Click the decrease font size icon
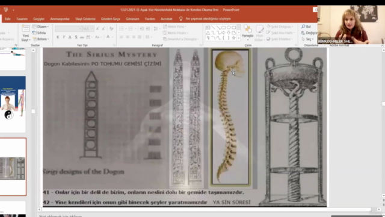 pyautogui.click(x=103, y=29)
